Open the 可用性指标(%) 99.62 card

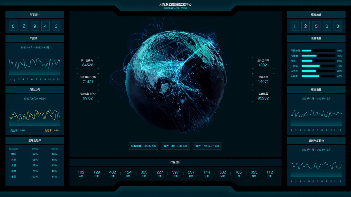click(88, 96)
